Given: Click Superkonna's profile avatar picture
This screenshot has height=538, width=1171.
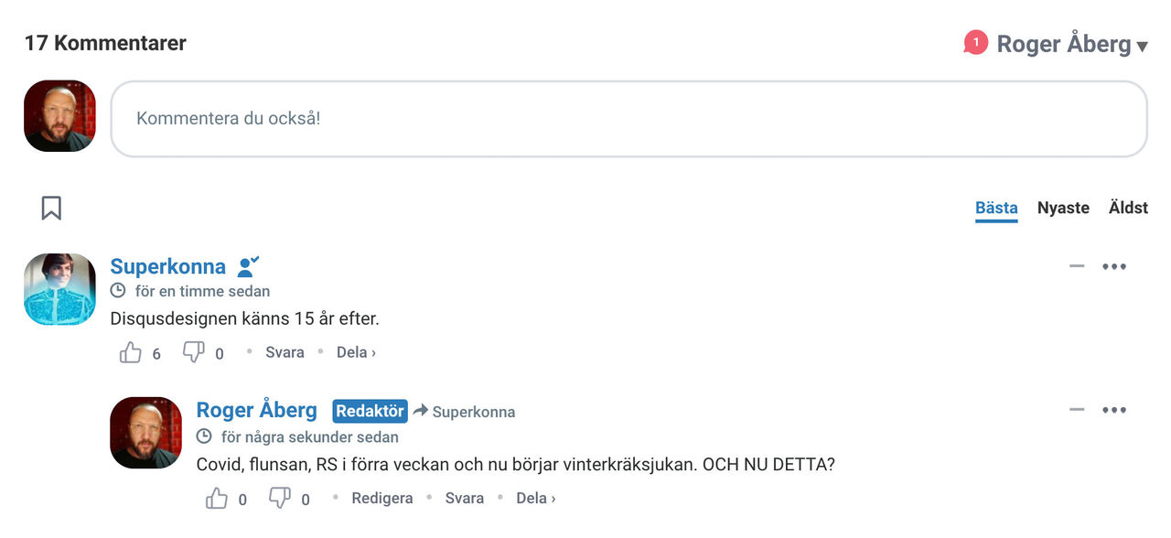Looking at the screenshot, I should click(x=59, y=289).
